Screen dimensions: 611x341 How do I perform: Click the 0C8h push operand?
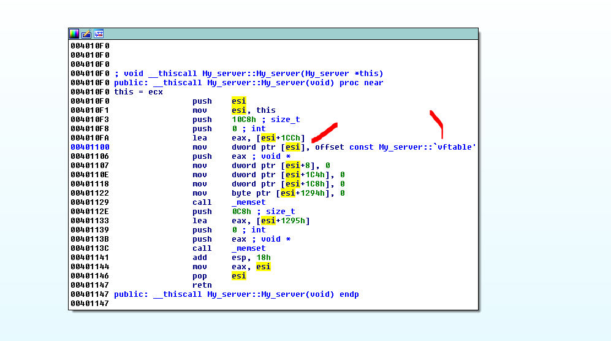point(241,212)
